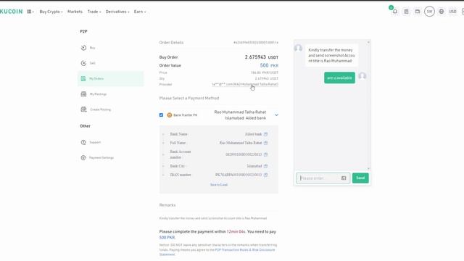The height and width of the screenshot is (261, 464).
Task: Copy the Bank City value
Action: point(265,166)
